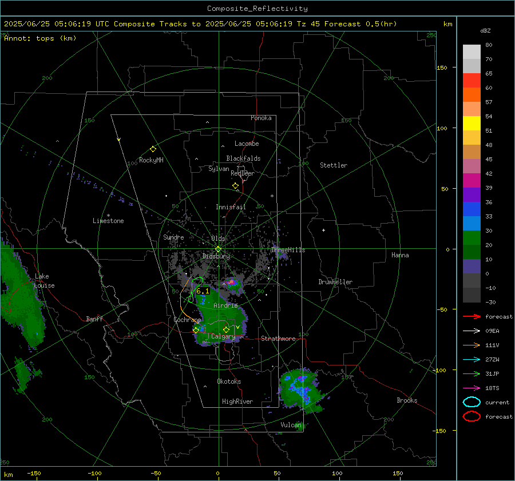Click the ThreeHills town label
Image resolution: width=515 pixels, height=481 pixels.
pyautogui.click(x=288, y=250)
